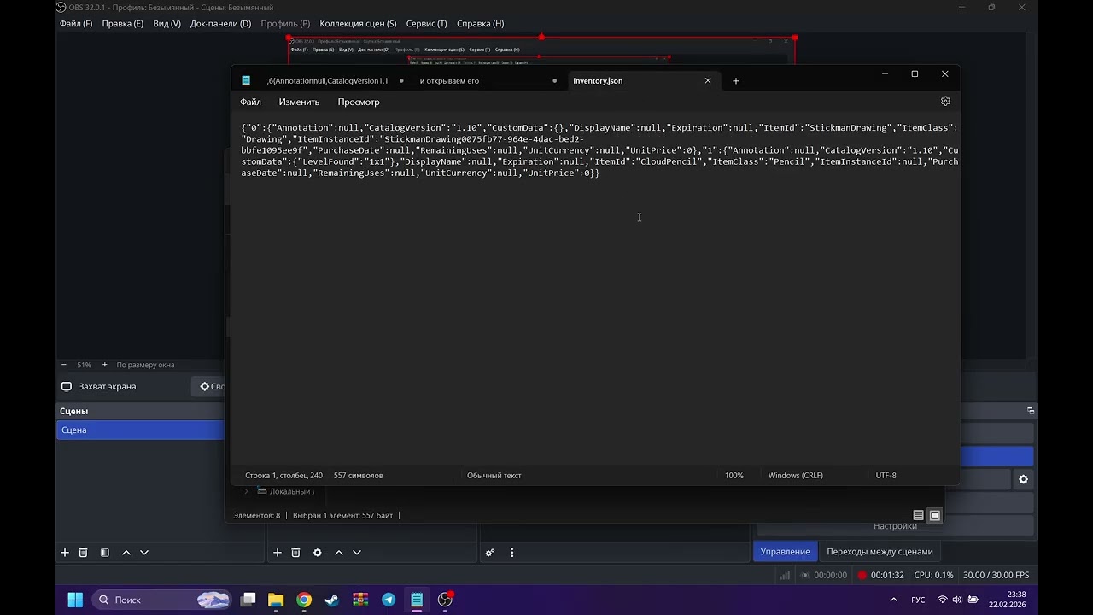
Task: Open Task View on the taskbar
Action: point(248,600)
